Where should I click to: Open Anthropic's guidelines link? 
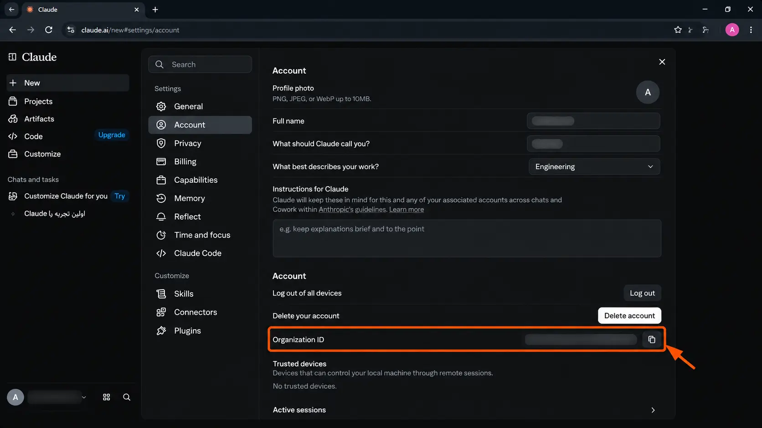(352, 209)
